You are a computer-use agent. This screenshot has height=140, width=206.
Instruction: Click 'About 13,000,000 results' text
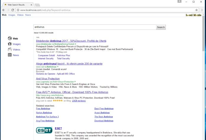(x=44, y=33)
